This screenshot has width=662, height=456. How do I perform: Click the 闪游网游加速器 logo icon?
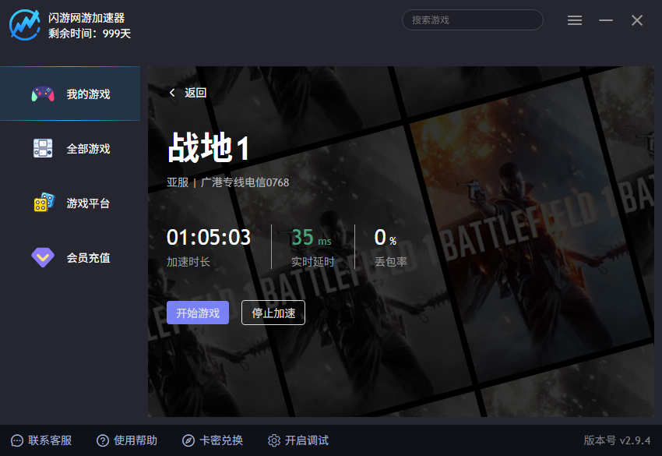(x=25, y=21)
